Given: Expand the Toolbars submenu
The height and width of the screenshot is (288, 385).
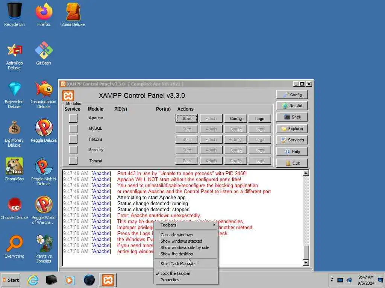Looking at the screenshot, I should point(186,225).
